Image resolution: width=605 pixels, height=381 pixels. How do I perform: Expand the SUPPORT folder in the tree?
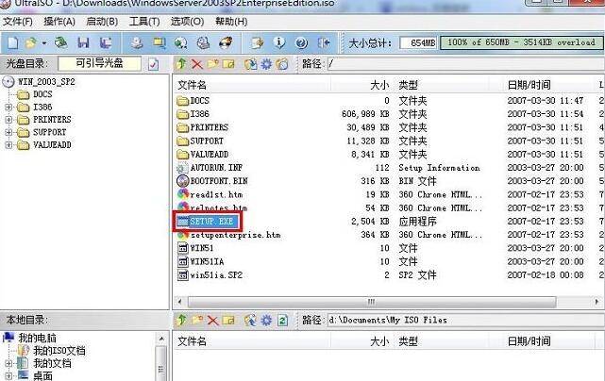(x=8, y=132)
